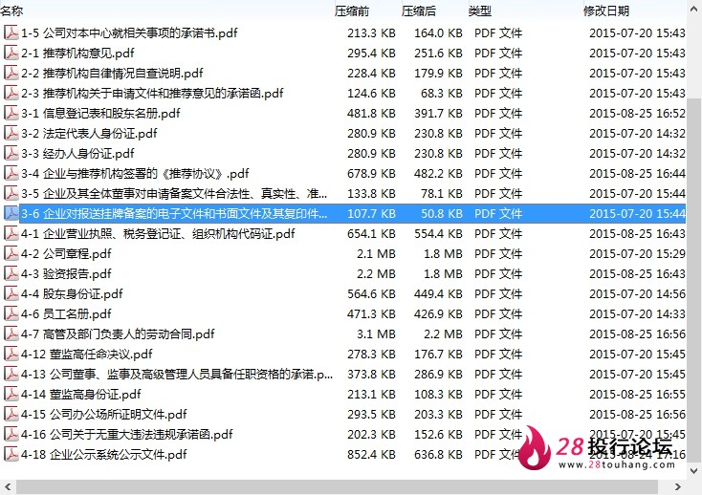
Task: Select file name 4-1 企业营业执照、税务登记证、组织机构代码证.pdf
Action: (x=158, y=233)
